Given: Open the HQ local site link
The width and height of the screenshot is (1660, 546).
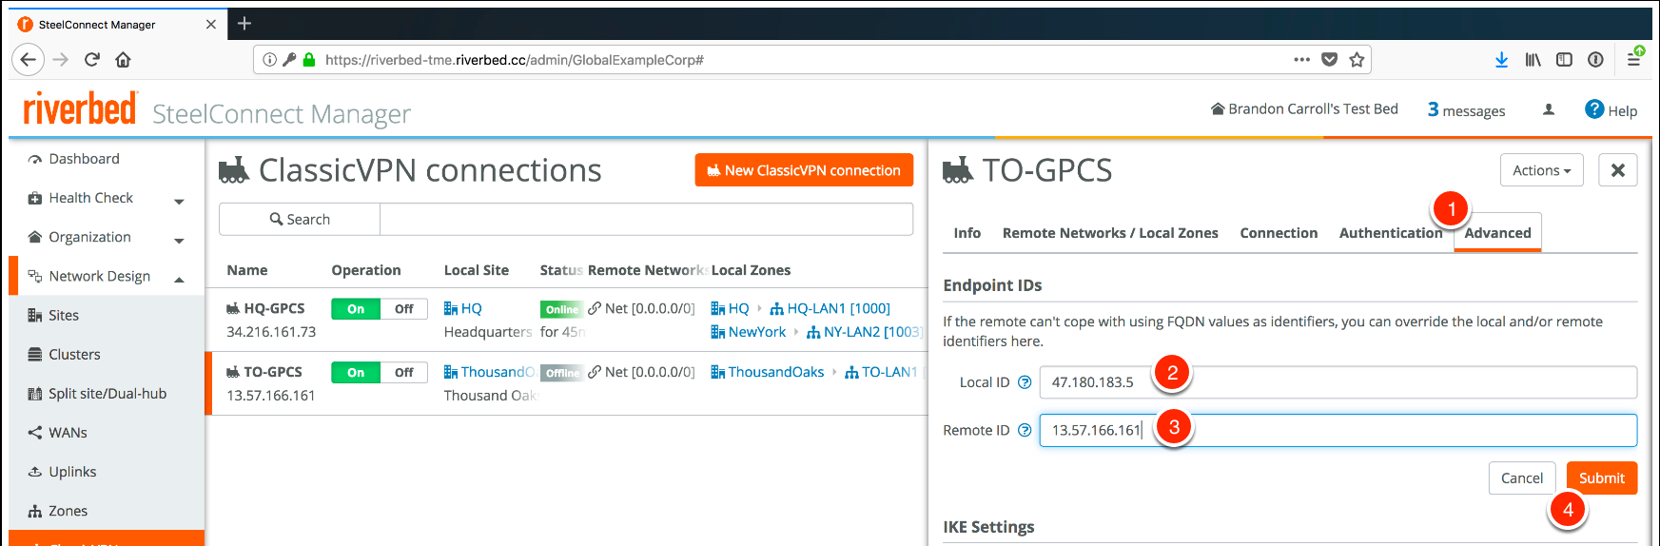Looking at the screenshot, I should 463,308.
